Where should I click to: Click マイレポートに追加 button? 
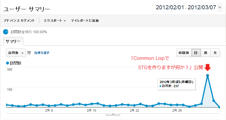click(x=85, y=21)
